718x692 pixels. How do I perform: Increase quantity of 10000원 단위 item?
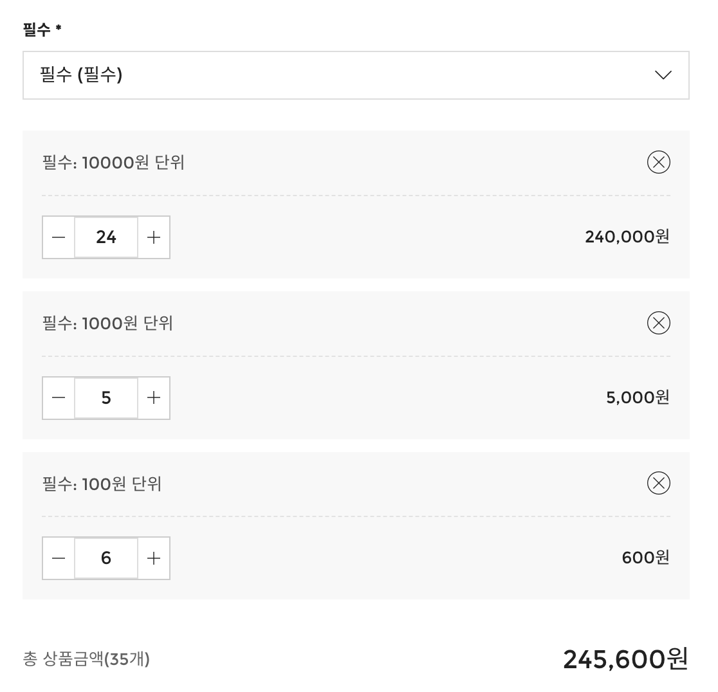[x=154, y=237]
